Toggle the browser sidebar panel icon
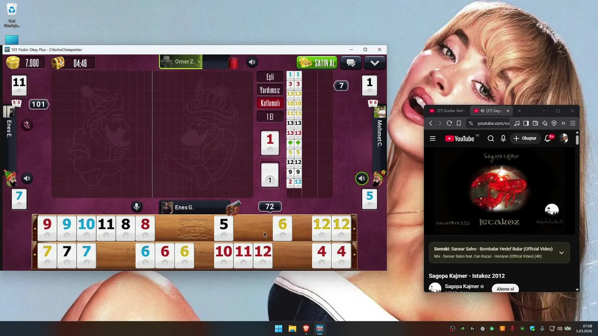The height and width of the screenshot is (336, 598). (x=526, y=123)
